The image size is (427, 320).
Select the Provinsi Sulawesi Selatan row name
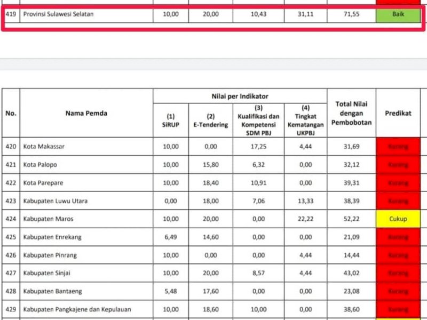pyautogui.click(x=58, y=14)
